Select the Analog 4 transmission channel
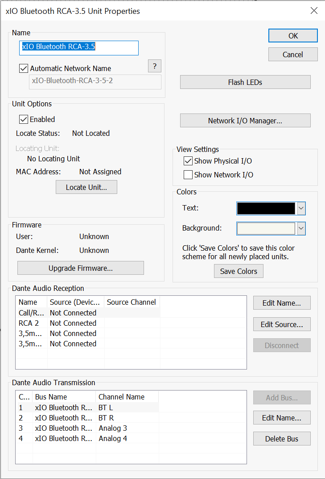This screenshot has width=325, height=479. tap(113, 439)
